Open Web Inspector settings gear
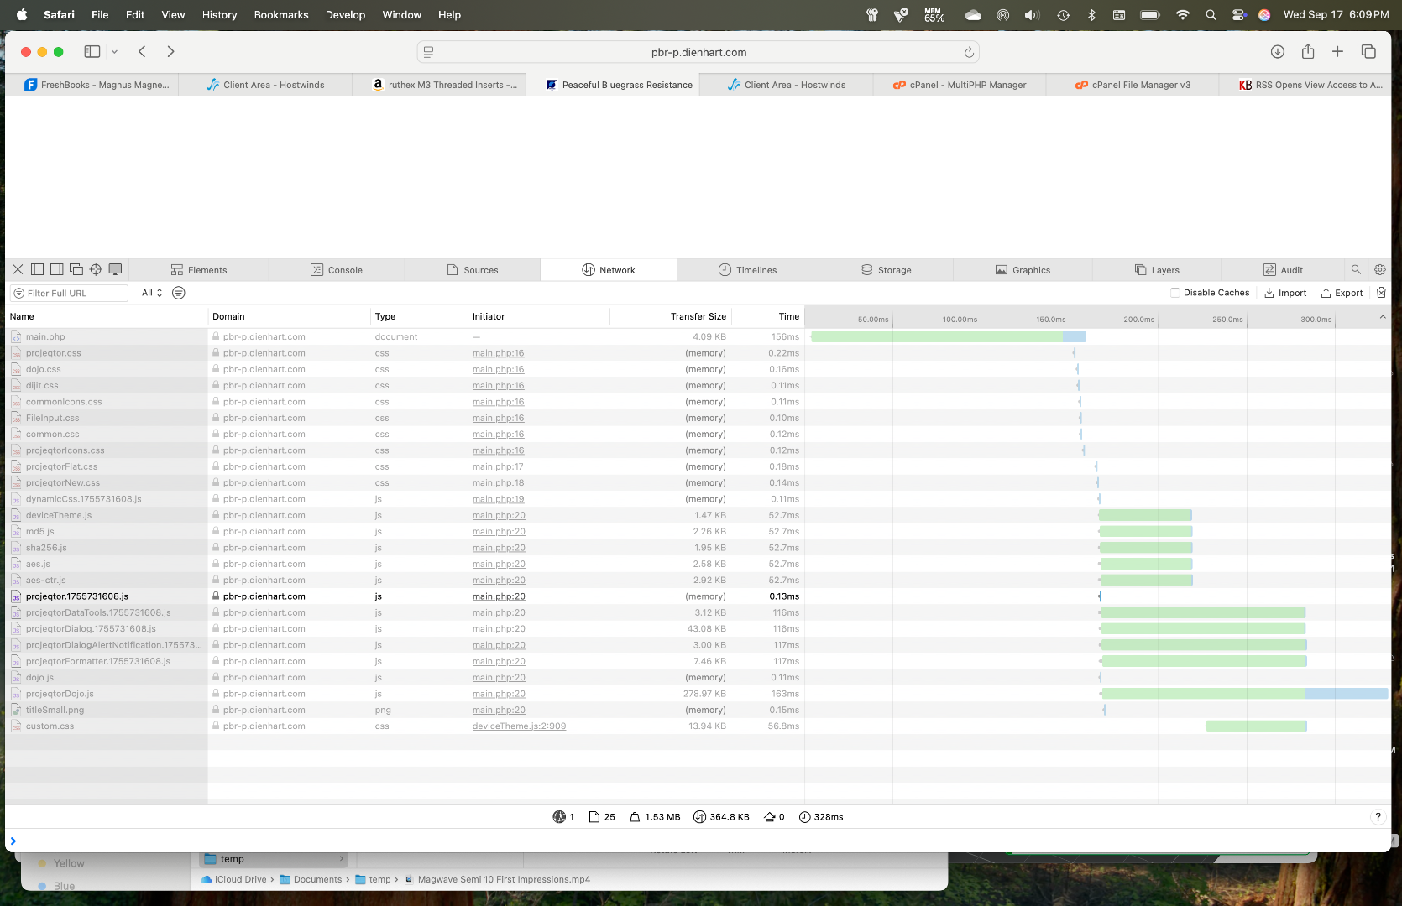The height and width of the screenshot is (906, 1402). tap(1379, 269)
